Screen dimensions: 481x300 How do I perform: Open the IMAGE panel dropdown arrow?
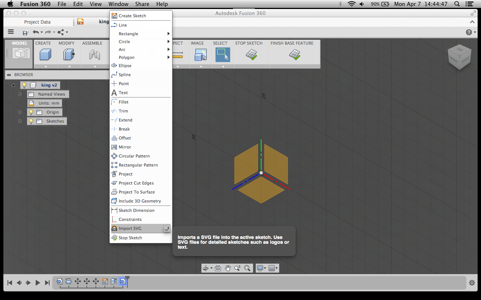pyautogui.click(x=201, y=66)
